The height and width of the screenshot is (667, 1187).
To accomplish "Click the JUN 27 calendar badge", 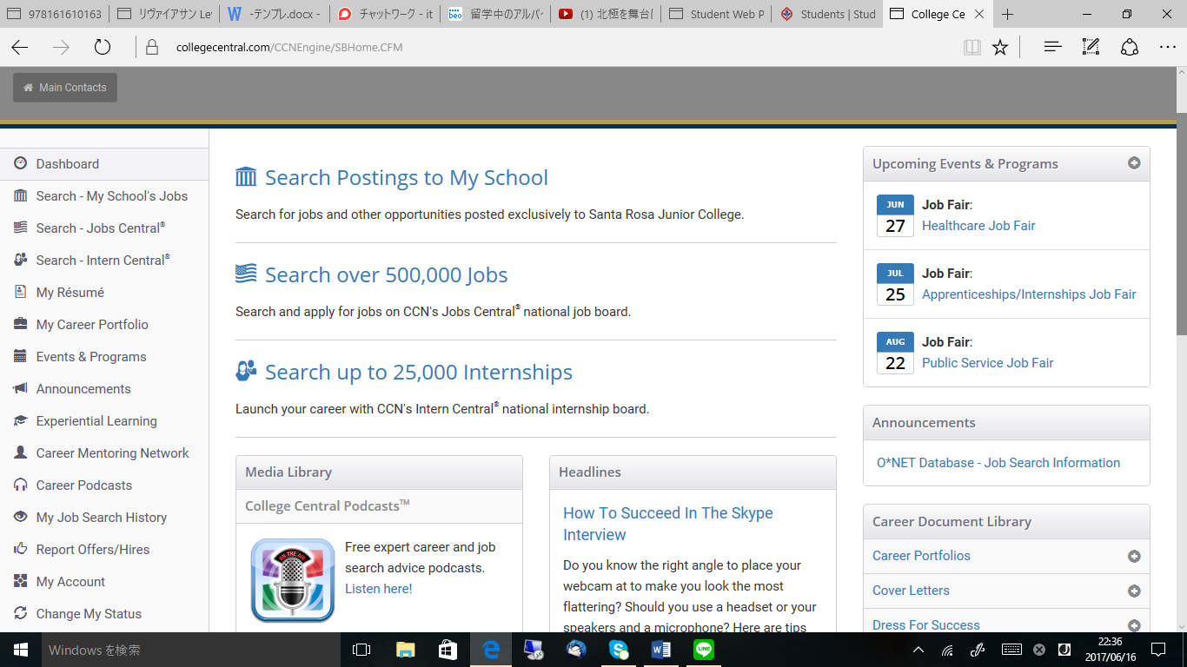I will pos(895,216).
